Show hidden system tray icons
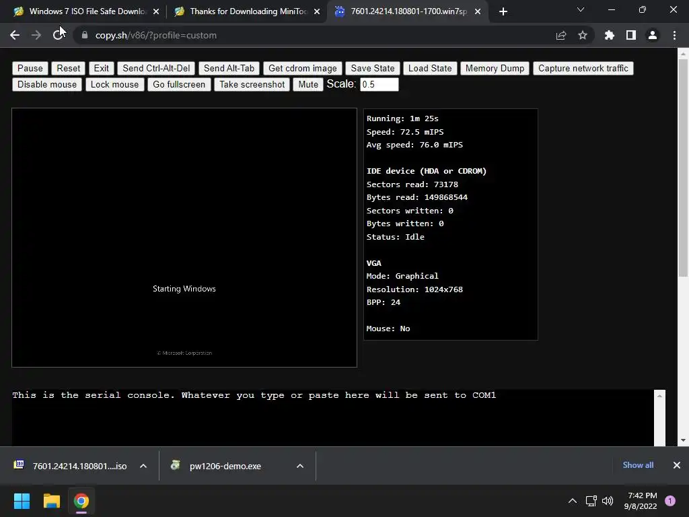689x517 pixels. pos(573,501)
